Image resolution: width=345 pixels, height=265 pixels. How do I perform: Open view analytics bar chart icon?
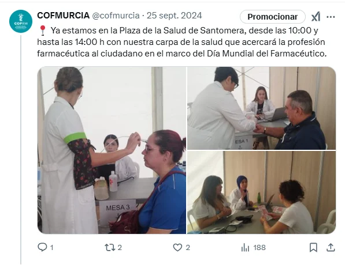pyautogui.click(x=245, y=248)
